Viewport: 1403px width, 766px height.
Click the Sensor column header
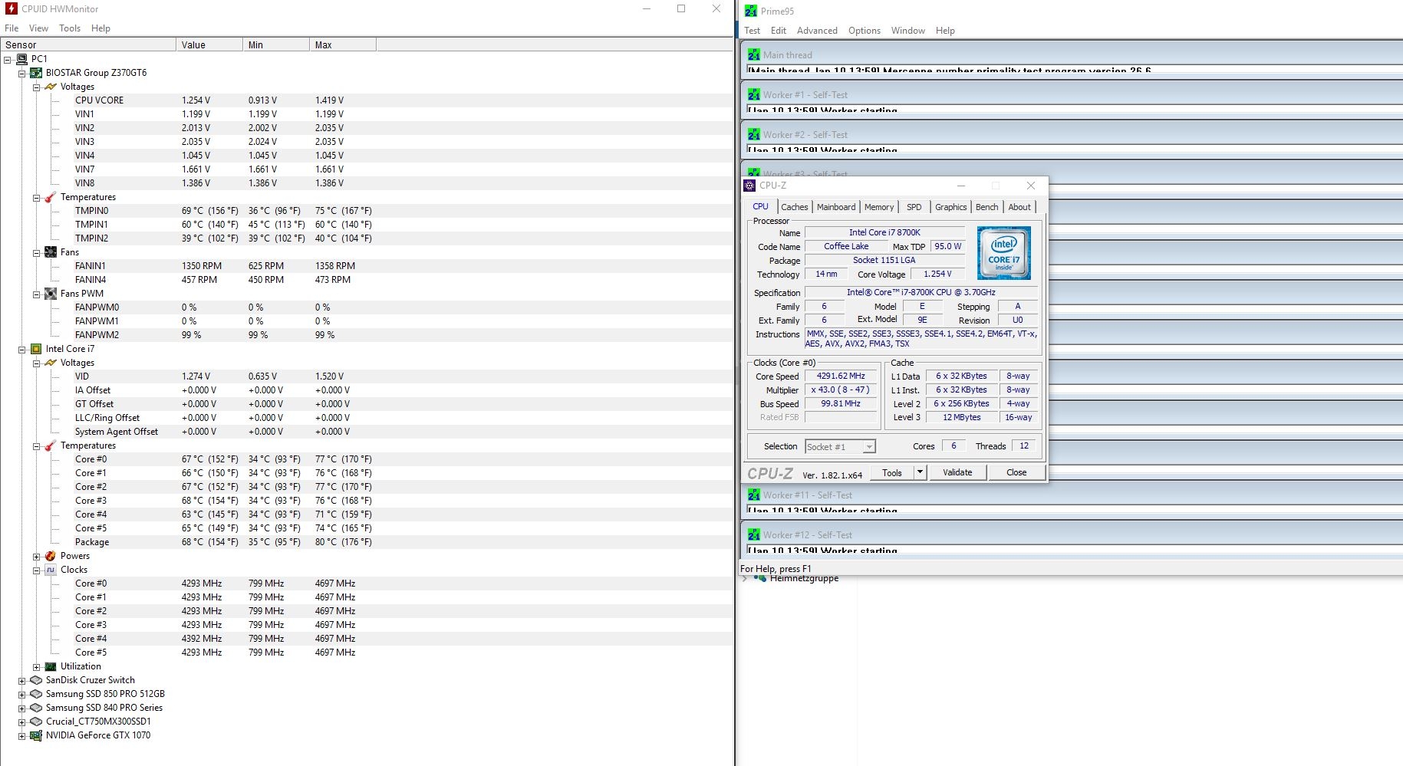88,44
